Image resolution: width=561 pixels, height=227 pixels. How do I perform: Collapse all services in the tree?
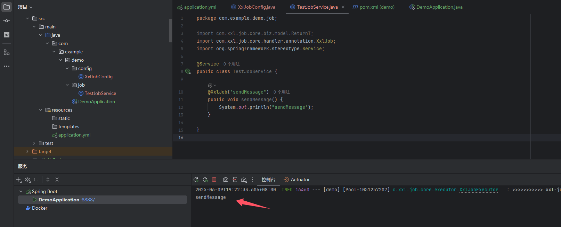[57, 180]
